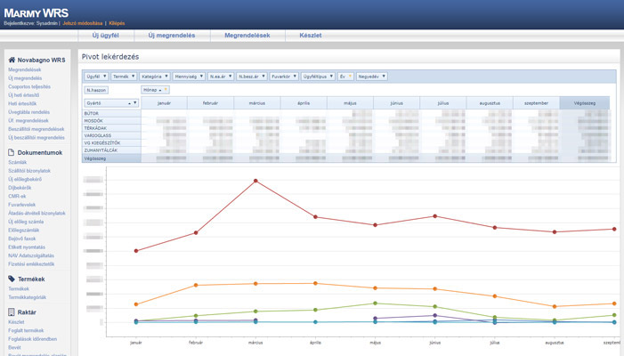Open Fizetési emlékeztetők sidebar link

point(31,264)
